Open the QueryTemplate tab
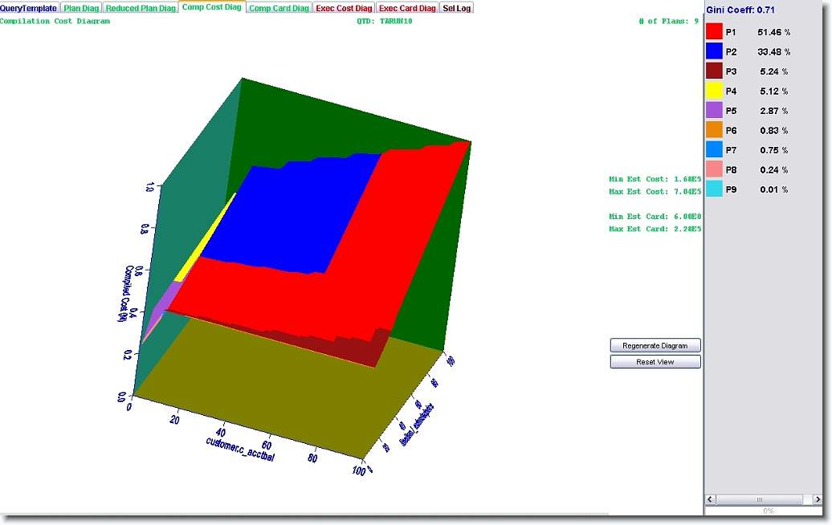The image size is (832, 525). (x=29, y=8)
